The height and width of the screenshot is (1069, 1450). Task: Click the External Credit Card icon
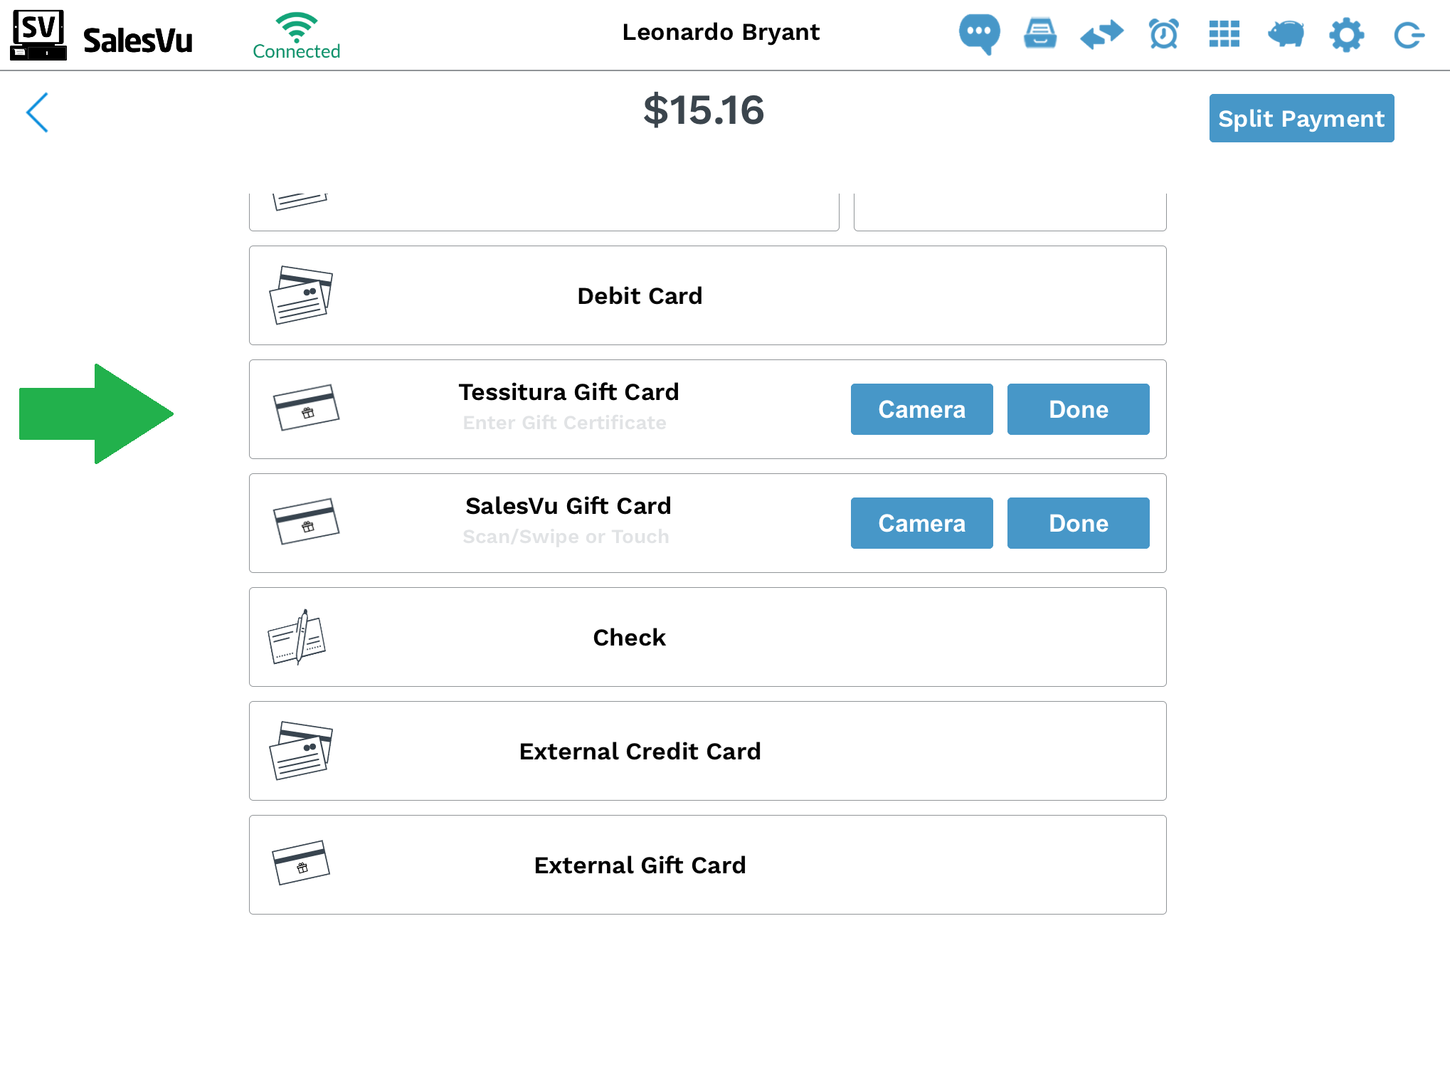pos(301,751)
